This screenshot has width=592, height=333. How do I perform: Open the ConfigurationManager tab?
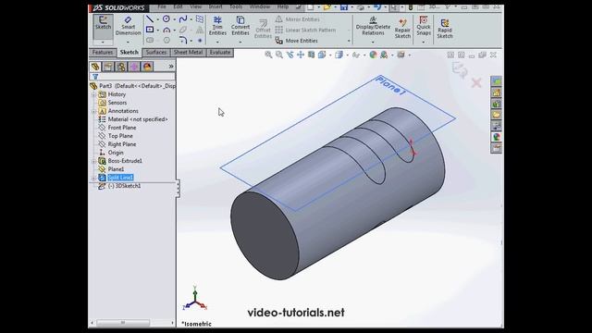click(121, 67)
